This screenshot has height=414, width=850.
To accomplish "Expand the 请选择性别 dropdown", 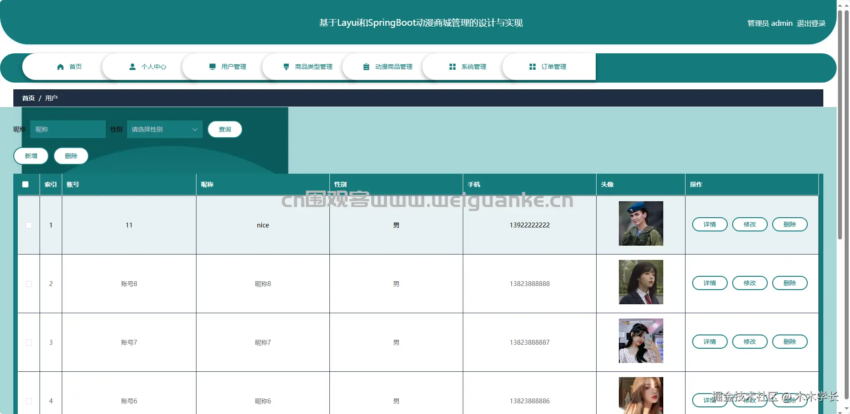I will click(x=165, y=129).
